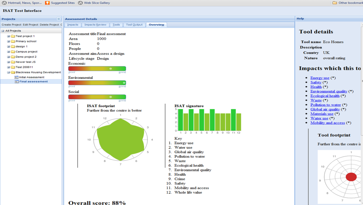
Task: Switch to the Impacts tab
Action: pos(73,25)
